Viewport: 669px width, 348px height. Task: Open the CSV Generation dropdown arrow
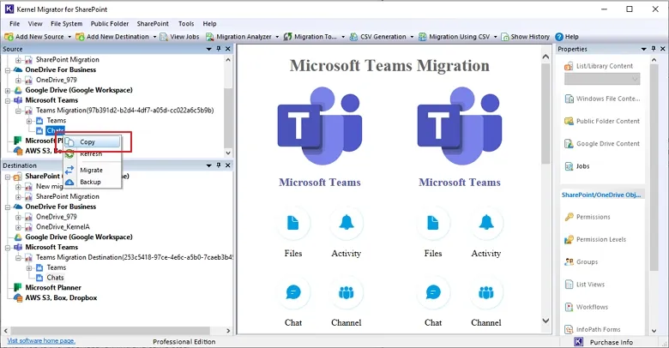click(x=412, y=37)
